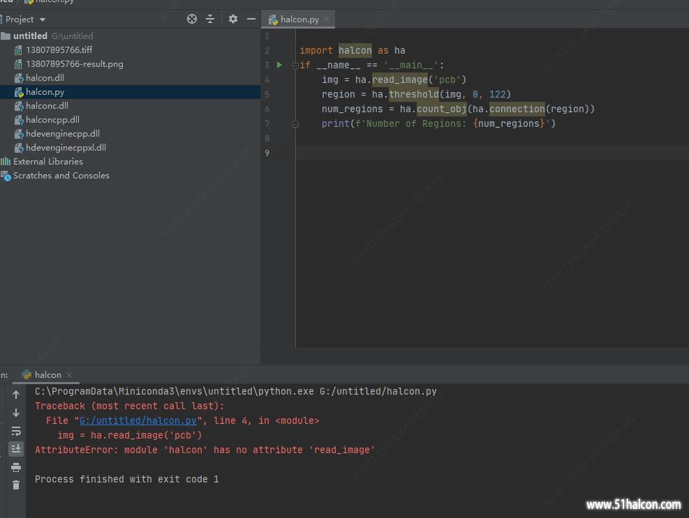This screenshot has width=689, height=518.
Task: Close the halcon run tab
Action: (x=69, y=375)
